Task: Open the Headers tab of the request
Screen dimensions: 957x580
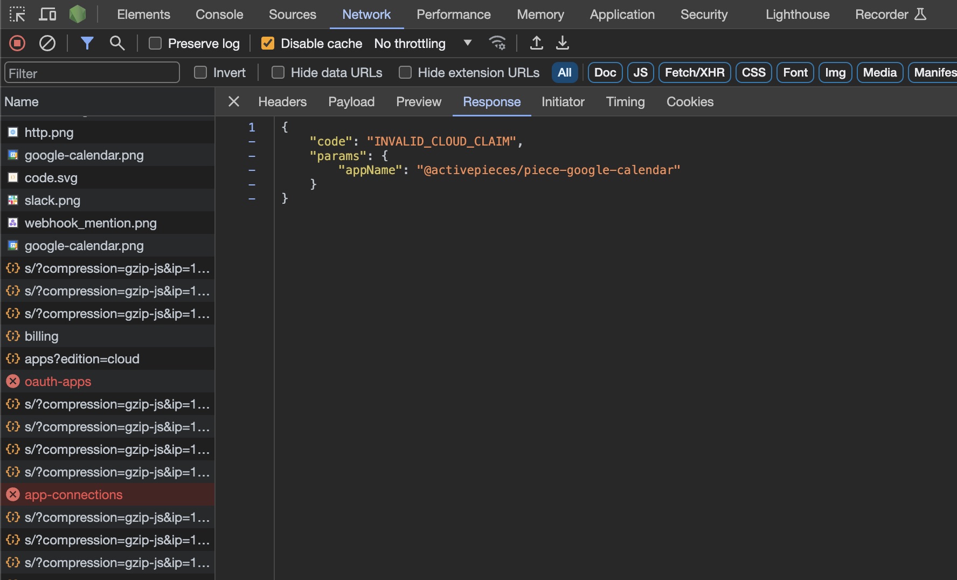Action: (x=282, y=102)
